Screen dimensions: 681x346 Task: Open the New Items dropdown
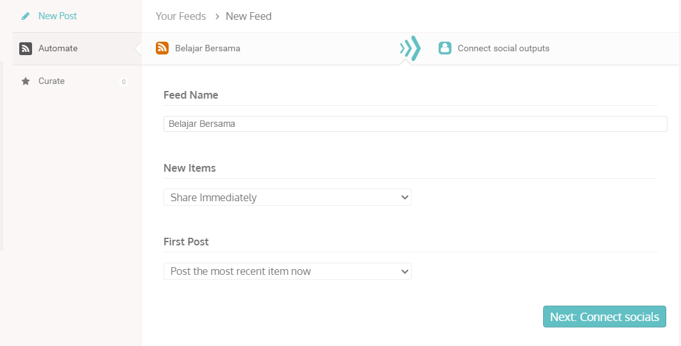point(287,197)
